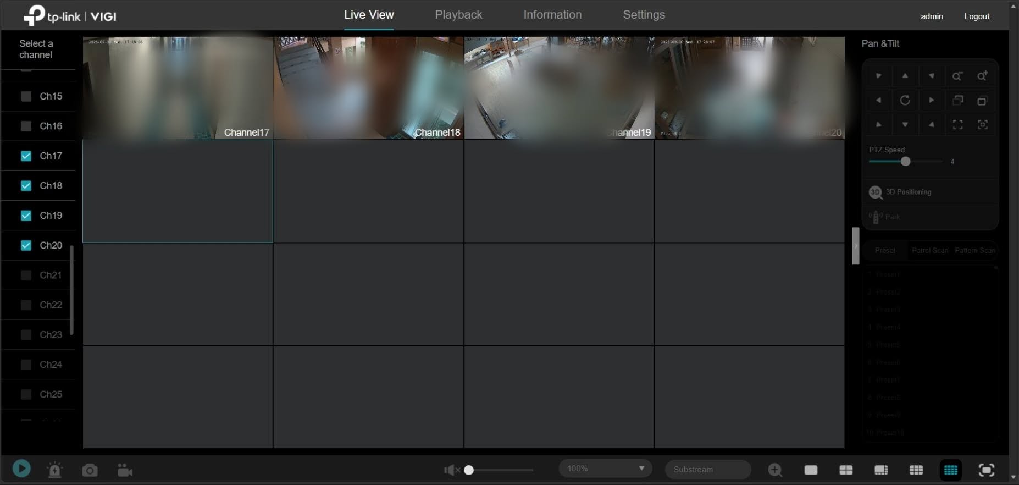The image size is (1019, 485).
Task: Uncheck channel Ch18
Action: [x=26, y=186]
